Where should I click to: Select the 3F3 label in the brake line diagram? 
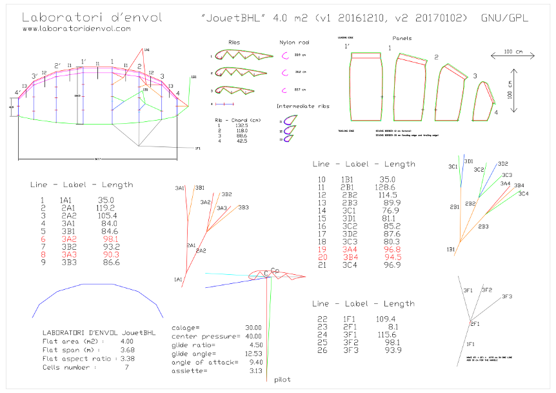(507, 296)
